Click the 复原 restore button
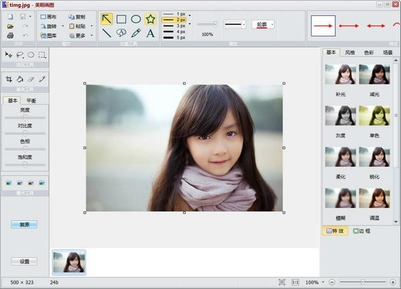The width and height of the screenshot is (401, 289). tap(24, 225)
